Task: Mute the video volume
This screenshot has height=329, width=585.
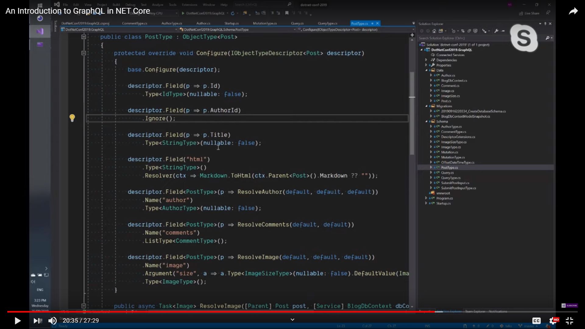Action: (x=52, y=320)
